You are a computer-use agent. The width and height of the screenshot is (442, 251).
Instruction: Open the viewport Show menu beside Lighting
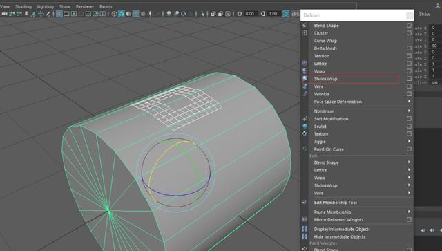tap(64, 6)
